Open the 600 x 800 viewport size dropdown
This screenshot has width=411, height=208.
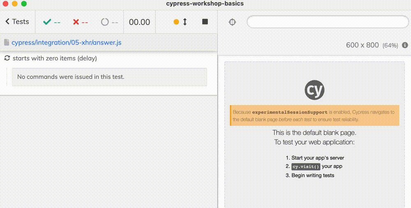click(372, 45)
